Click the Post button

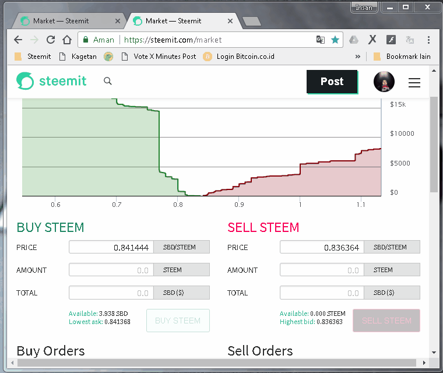332,82
